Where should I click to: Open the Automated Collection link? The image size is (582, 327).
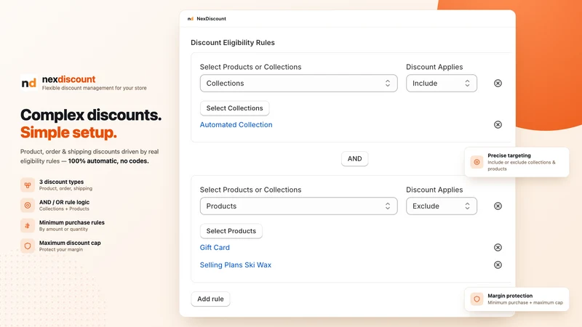236,124
